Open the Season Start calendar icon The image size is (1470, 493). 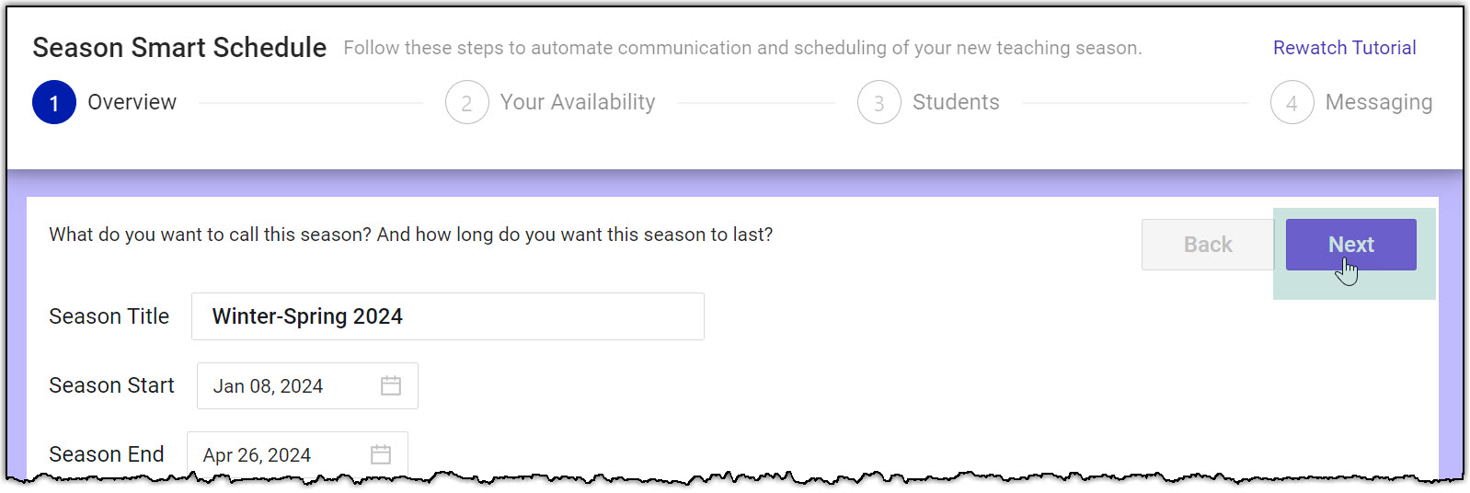coord(391,386)
